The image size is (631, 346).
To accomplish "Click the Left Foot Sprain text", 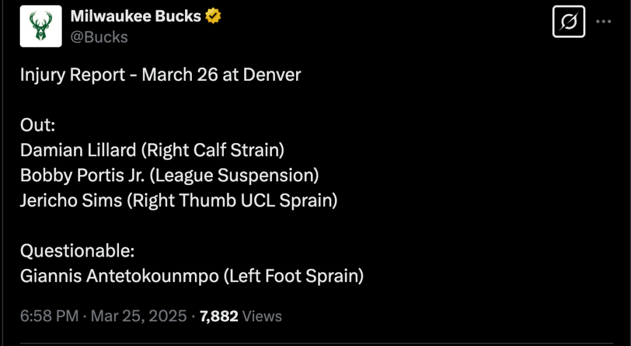I will coord(294,276).
